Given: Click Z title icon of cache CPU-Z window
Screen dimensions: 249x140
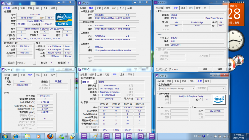Looking at the screenshot, I should (79, 3).
